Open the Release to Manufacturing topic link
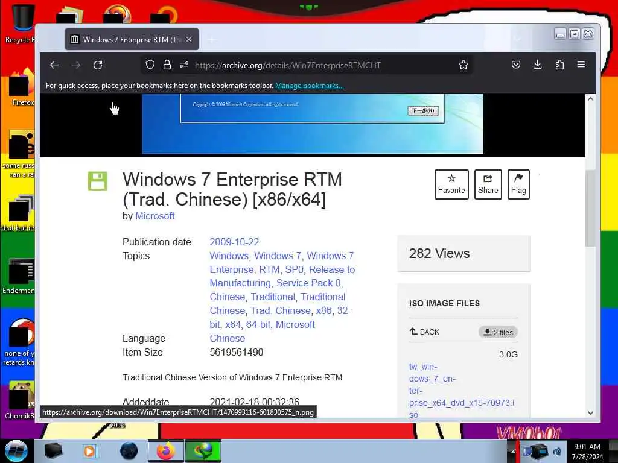Viewport: 618px width, 463px height. [x=282, y=276]
